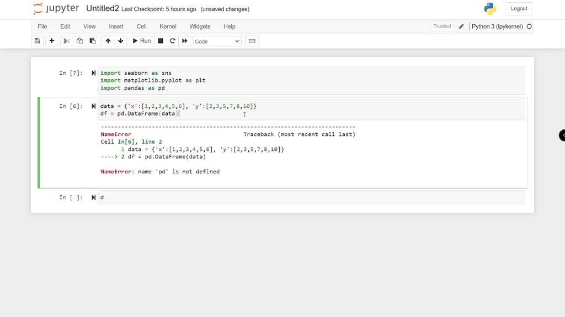Screen dimensions: 565x317
Task: Copy selected cells icon
Action: pos(79,41)
